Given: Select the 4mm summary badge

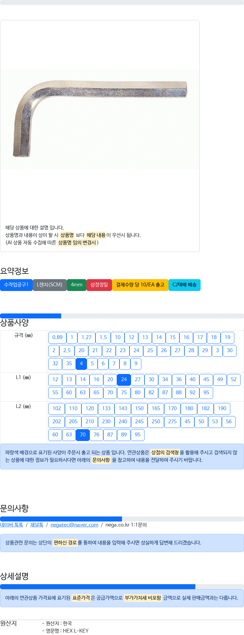Looking at the screenshot, I should click(x=76, y=285).
